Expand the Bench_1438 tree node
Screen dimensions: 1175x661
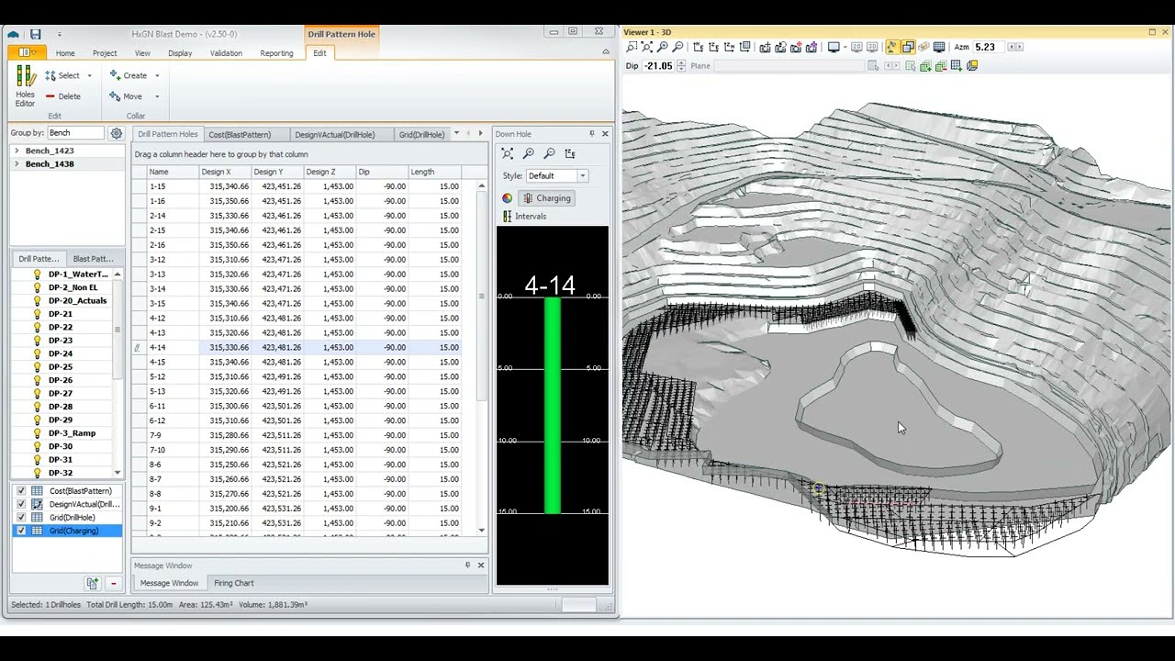click(17, 164)
